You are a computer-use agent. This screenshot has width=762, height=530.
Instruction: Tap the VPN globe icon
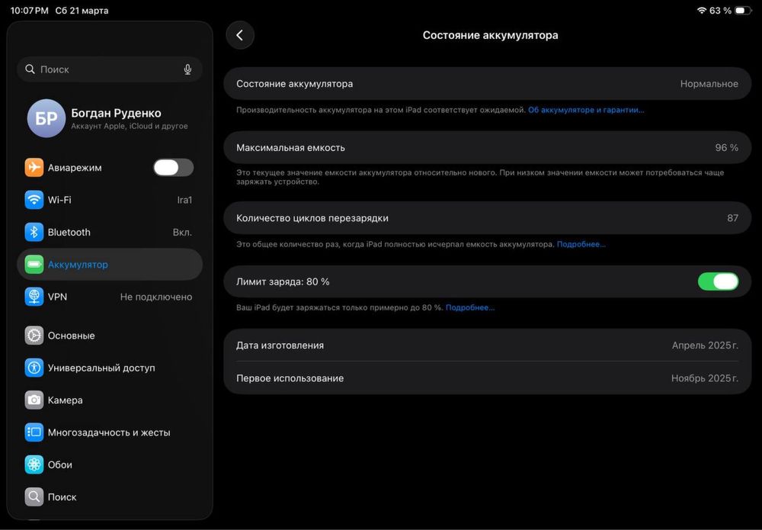[34, 297]
